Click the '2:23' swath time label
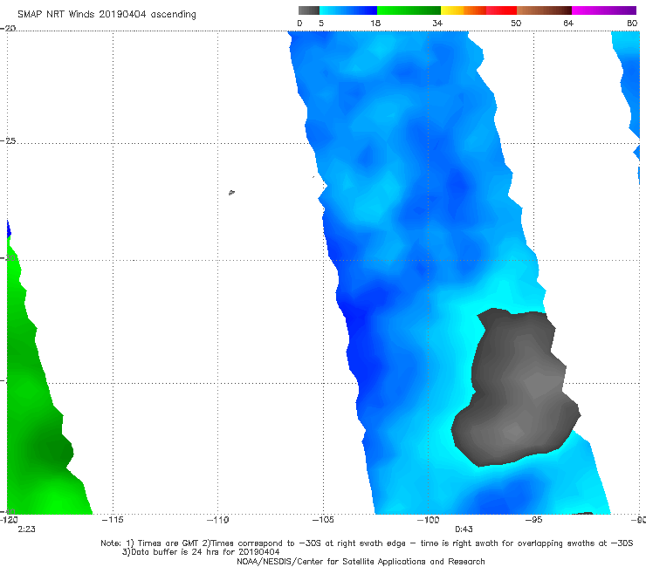 point(26,529)
